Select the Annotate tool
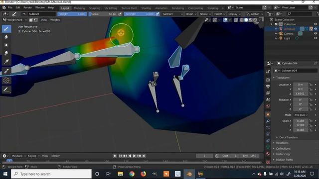 pos(6,89)
